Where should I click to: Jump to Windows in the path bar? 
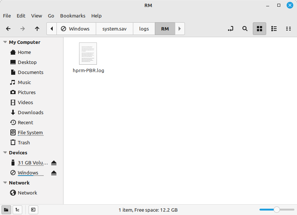coord(76,29)
